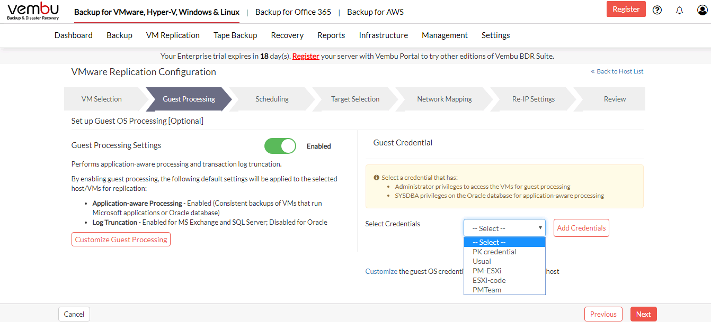711x322 pixels.
Task: Click the red Register button
Action: coord(626,9)
